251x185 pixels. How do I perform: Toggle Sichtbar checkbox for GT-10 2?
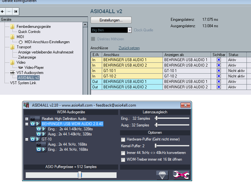(219, 76)
